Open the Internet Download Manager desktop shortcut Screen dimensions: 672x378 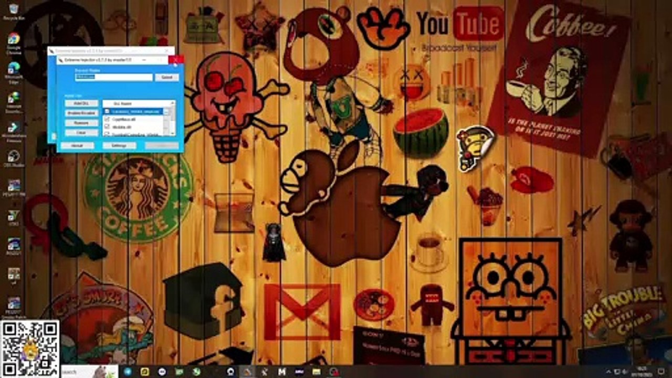[13, 101]
